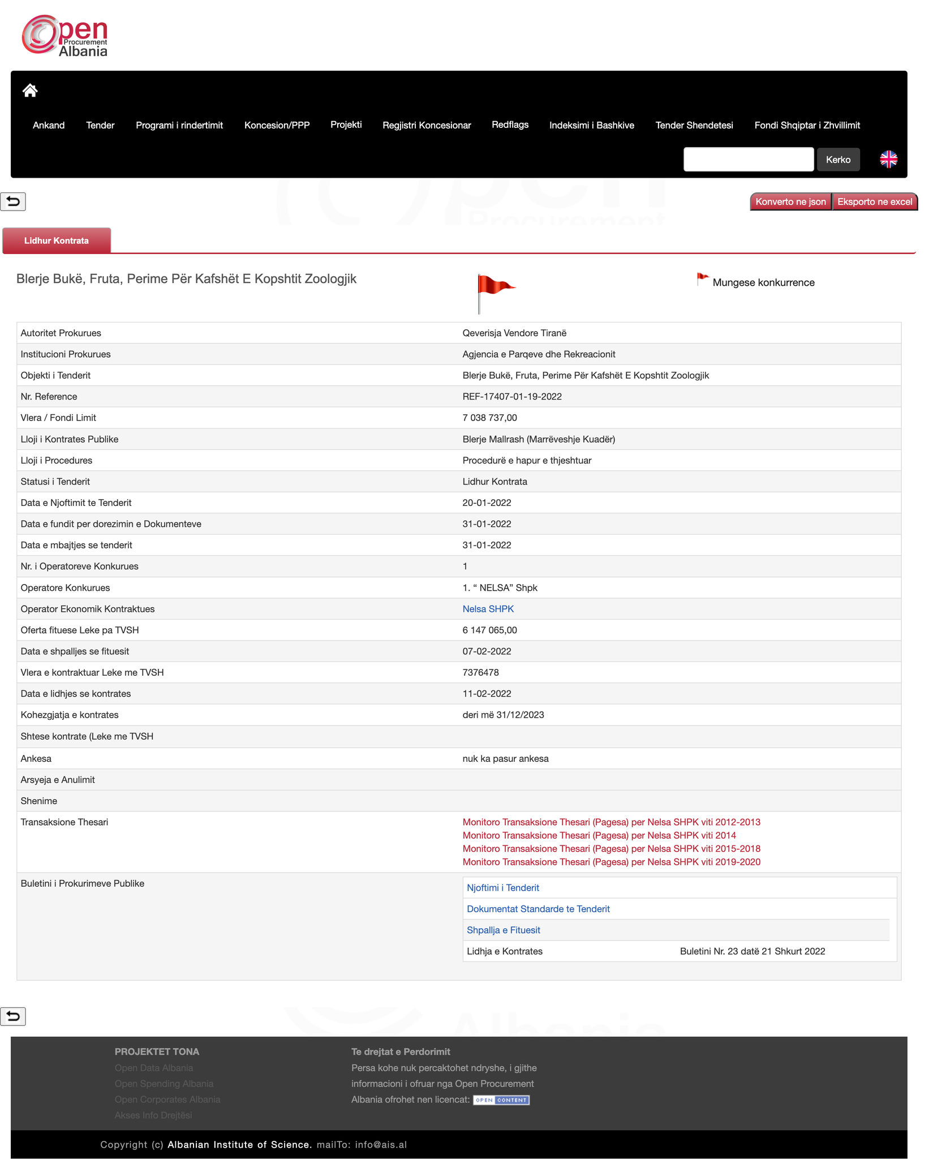Open Thesari transactions for viti 2014
This screenshot has height=1159, width=929.
point(599,835)
